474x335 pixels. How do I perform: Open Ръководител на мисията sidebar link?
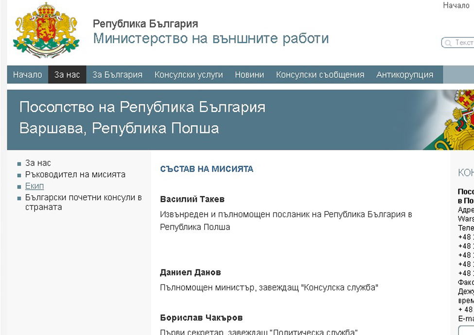point(75,175)
